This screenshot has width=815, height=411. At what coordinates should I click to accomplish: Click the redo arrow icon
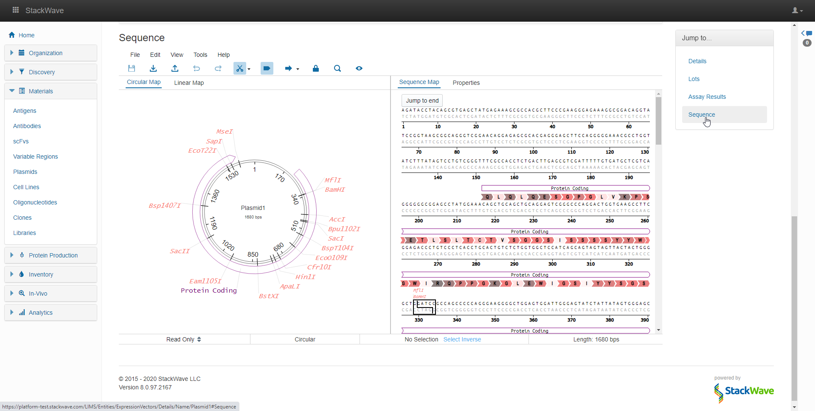pyautogui.click(x=218, y=68)
